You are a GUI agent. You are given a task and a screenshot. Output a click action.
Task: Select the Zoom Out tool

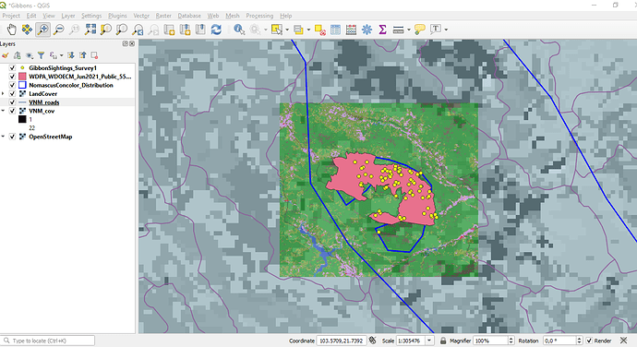[x=59, y=30]
